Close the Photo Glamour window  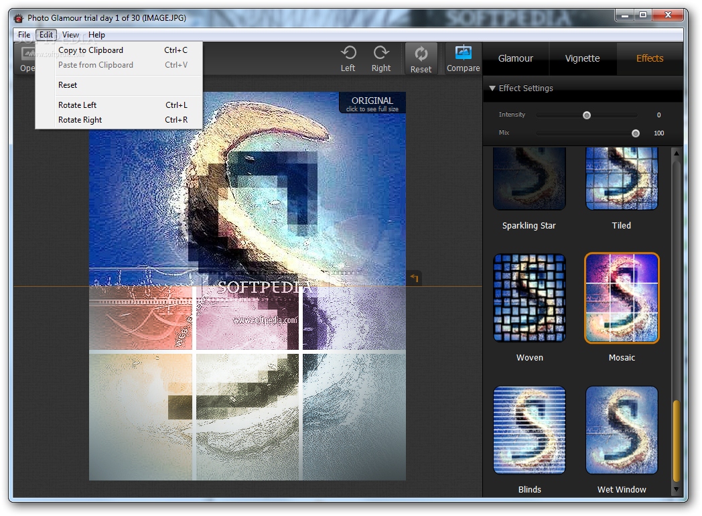[668, 15]
